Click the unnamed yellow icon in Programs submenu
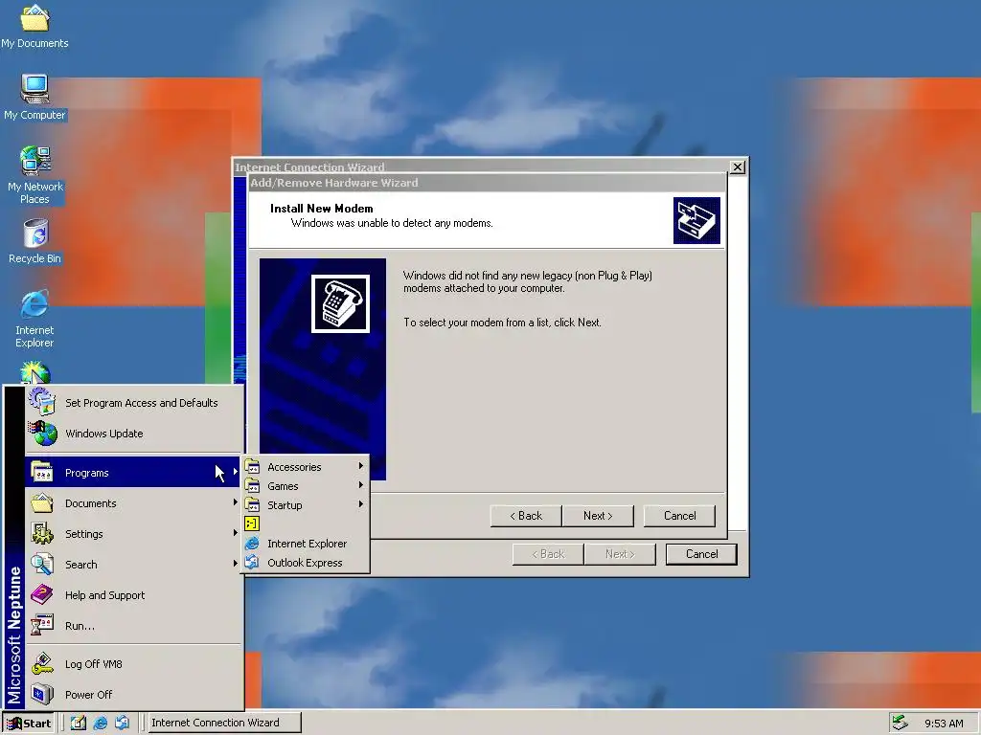The image size is (981, 735). pos(252,523)
